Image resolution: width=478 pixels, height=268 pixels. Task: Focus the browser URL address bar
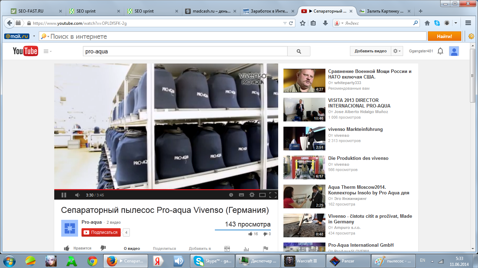[x=157, y=23]
